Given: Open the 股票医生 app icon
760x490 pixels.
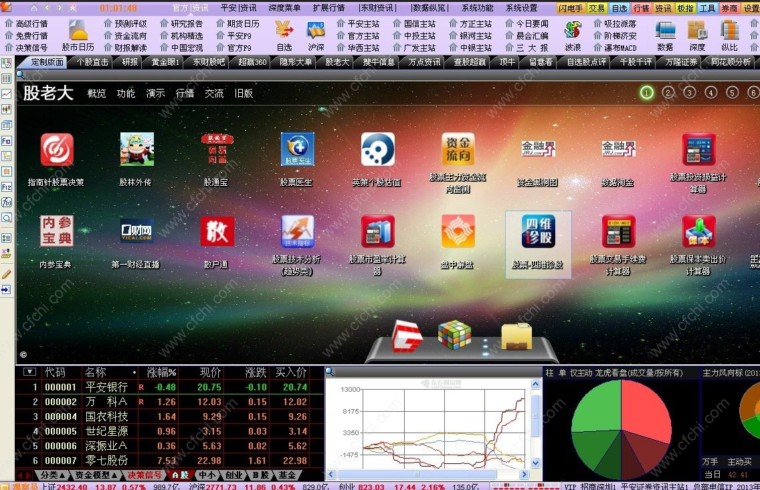Looking at the screenshot, I should coord(298,149).
